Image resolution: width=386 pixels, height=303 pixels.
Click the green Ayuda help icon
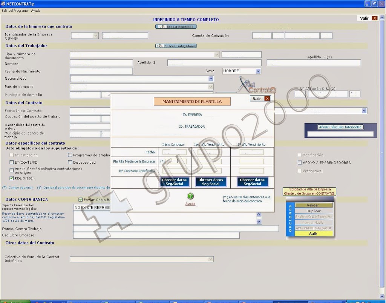pyautogui.click(x=190, y=196)
